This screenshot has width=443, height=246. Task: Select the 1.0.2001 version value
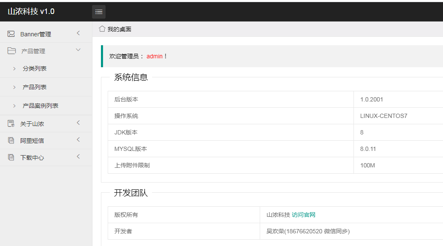click(x=372, y=99)
